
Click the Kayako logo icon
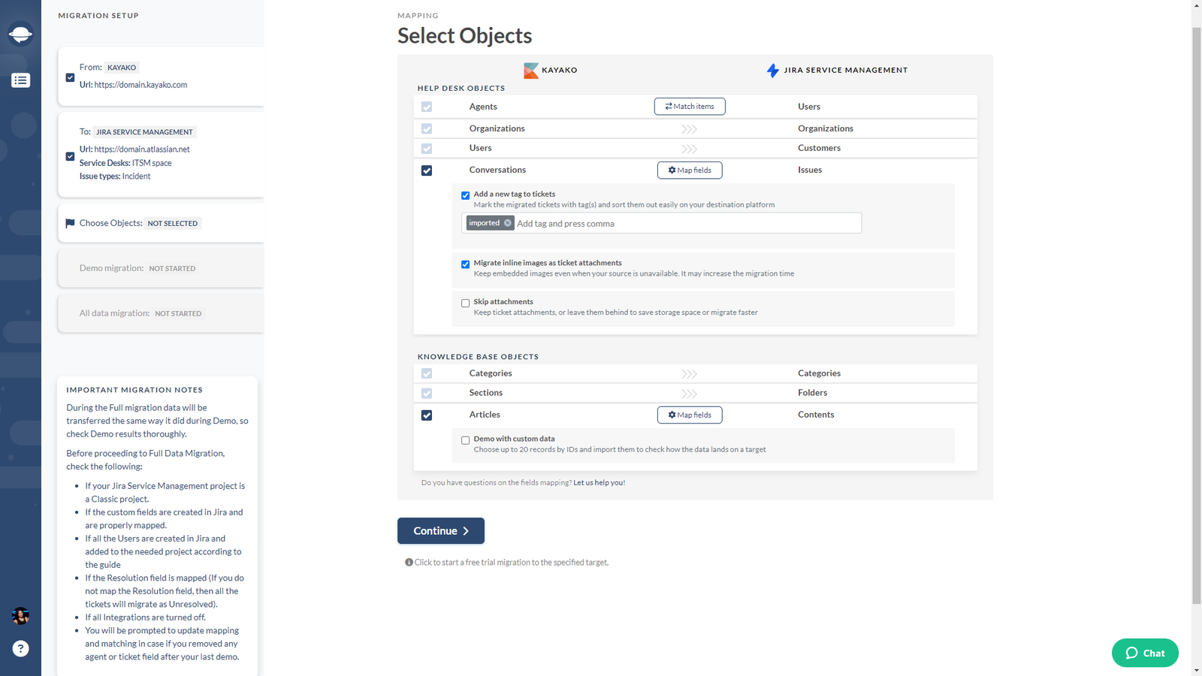coord(531,71)
